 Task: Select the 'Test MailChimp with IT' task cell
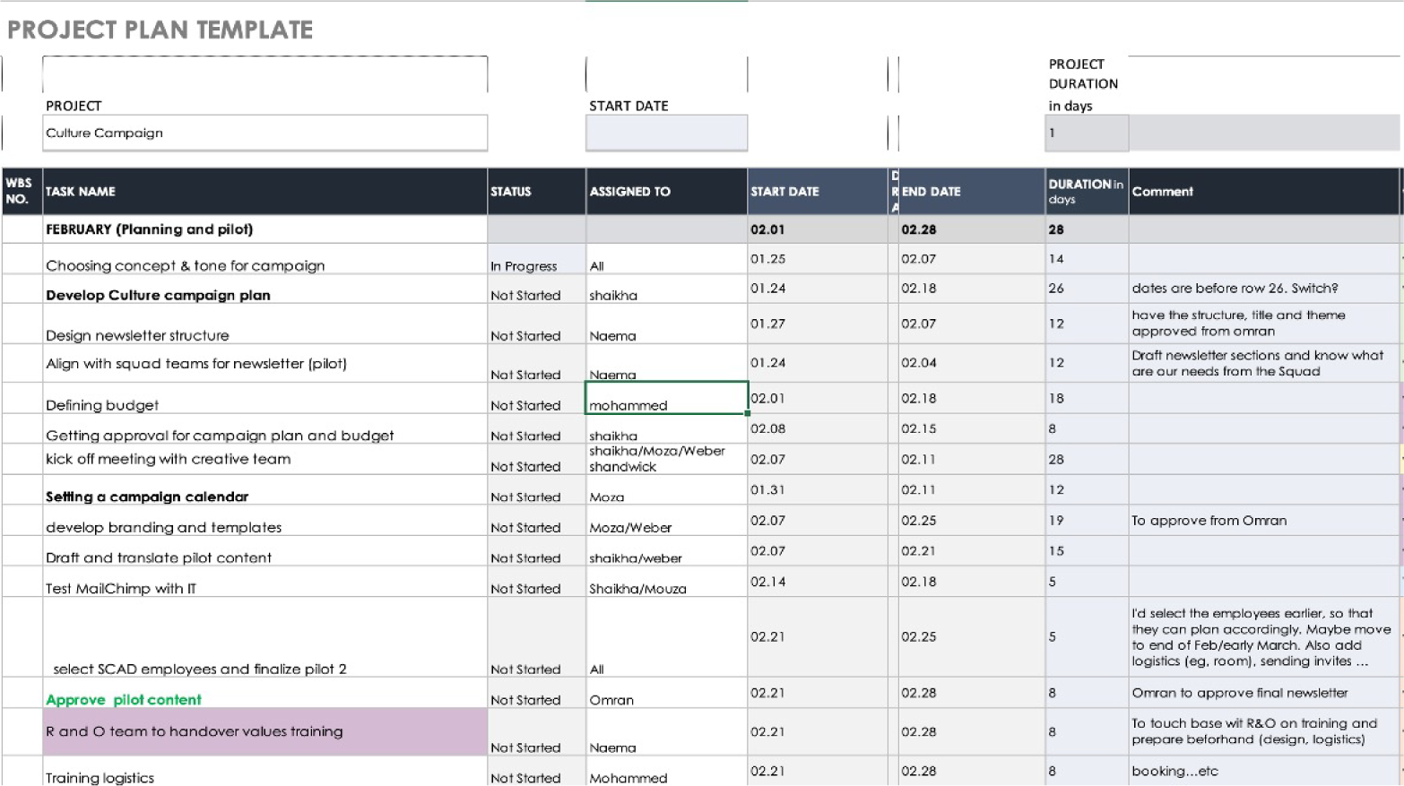265,581
